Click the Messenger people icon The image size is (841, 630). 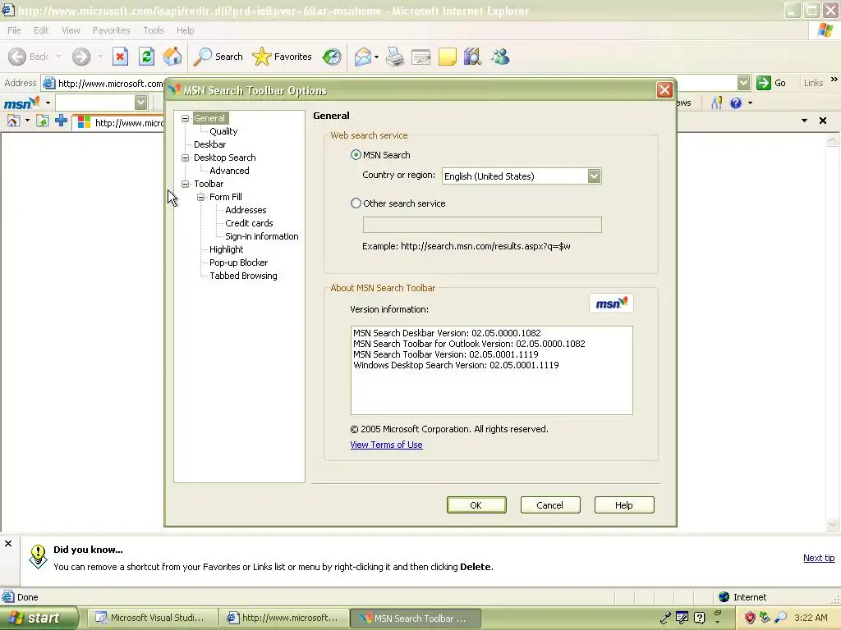500,57
